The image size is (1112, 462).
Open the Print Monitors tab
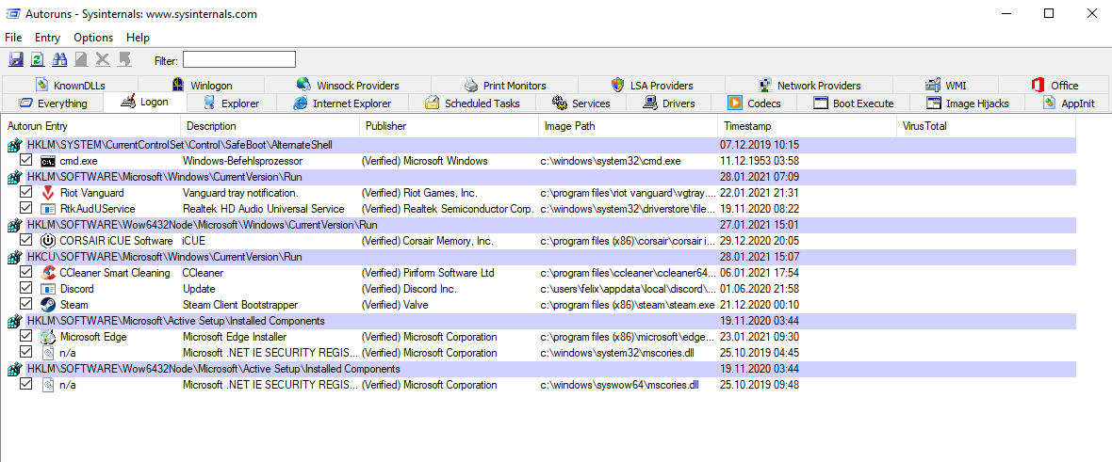[x=505, y=85]
